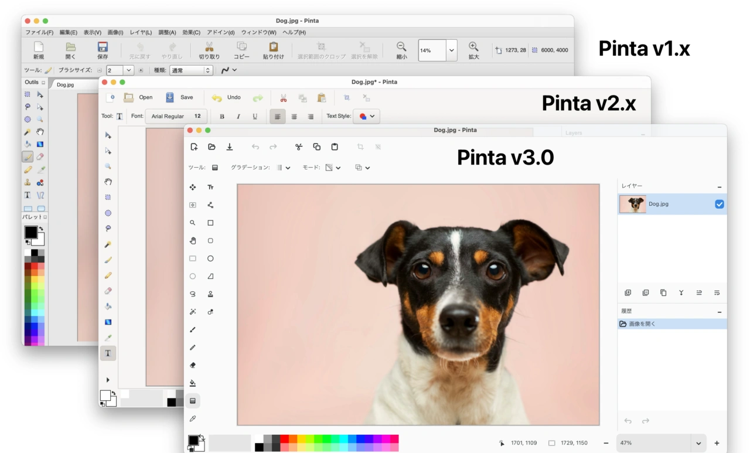Select the Text tool in v3.0 toolbox
Image resolution: width=750 pixels, height=453 pixels.
pos(210,188)
